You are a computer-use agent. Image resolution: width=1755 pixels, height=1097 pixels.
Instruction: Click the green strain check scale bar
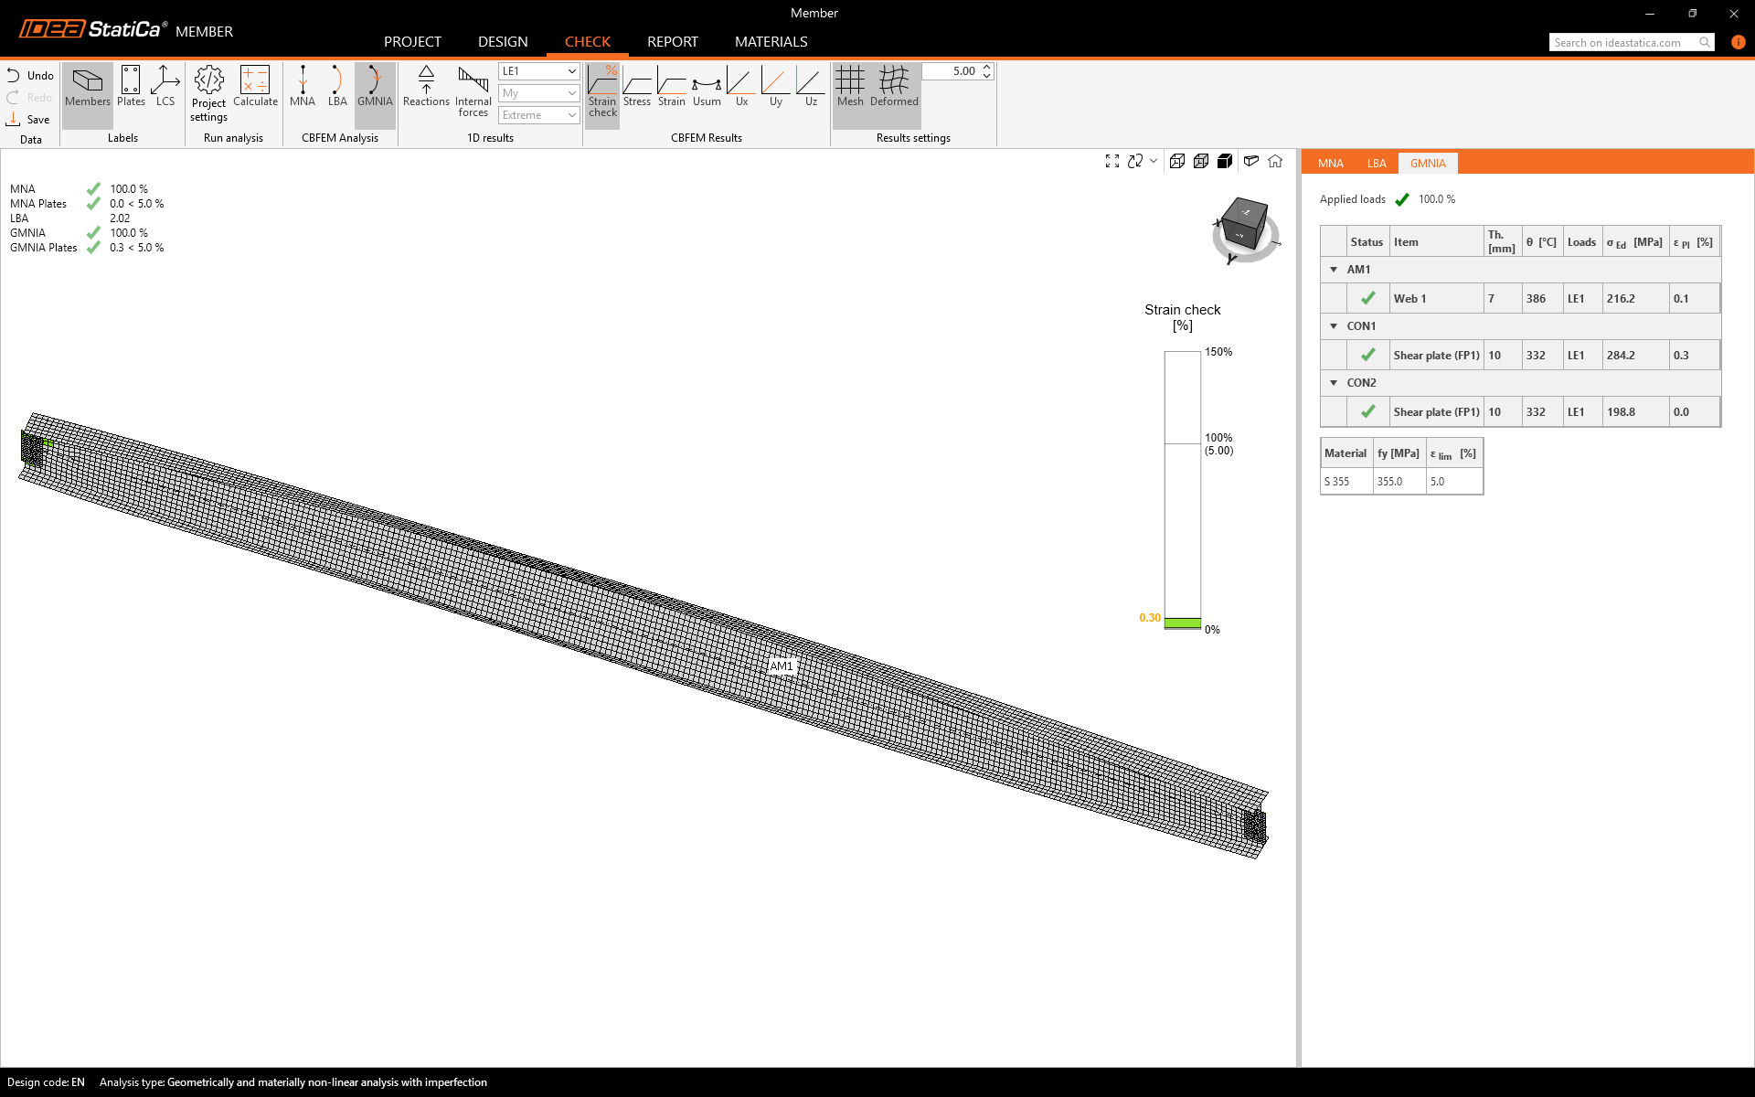click(x=1182, y=623)
